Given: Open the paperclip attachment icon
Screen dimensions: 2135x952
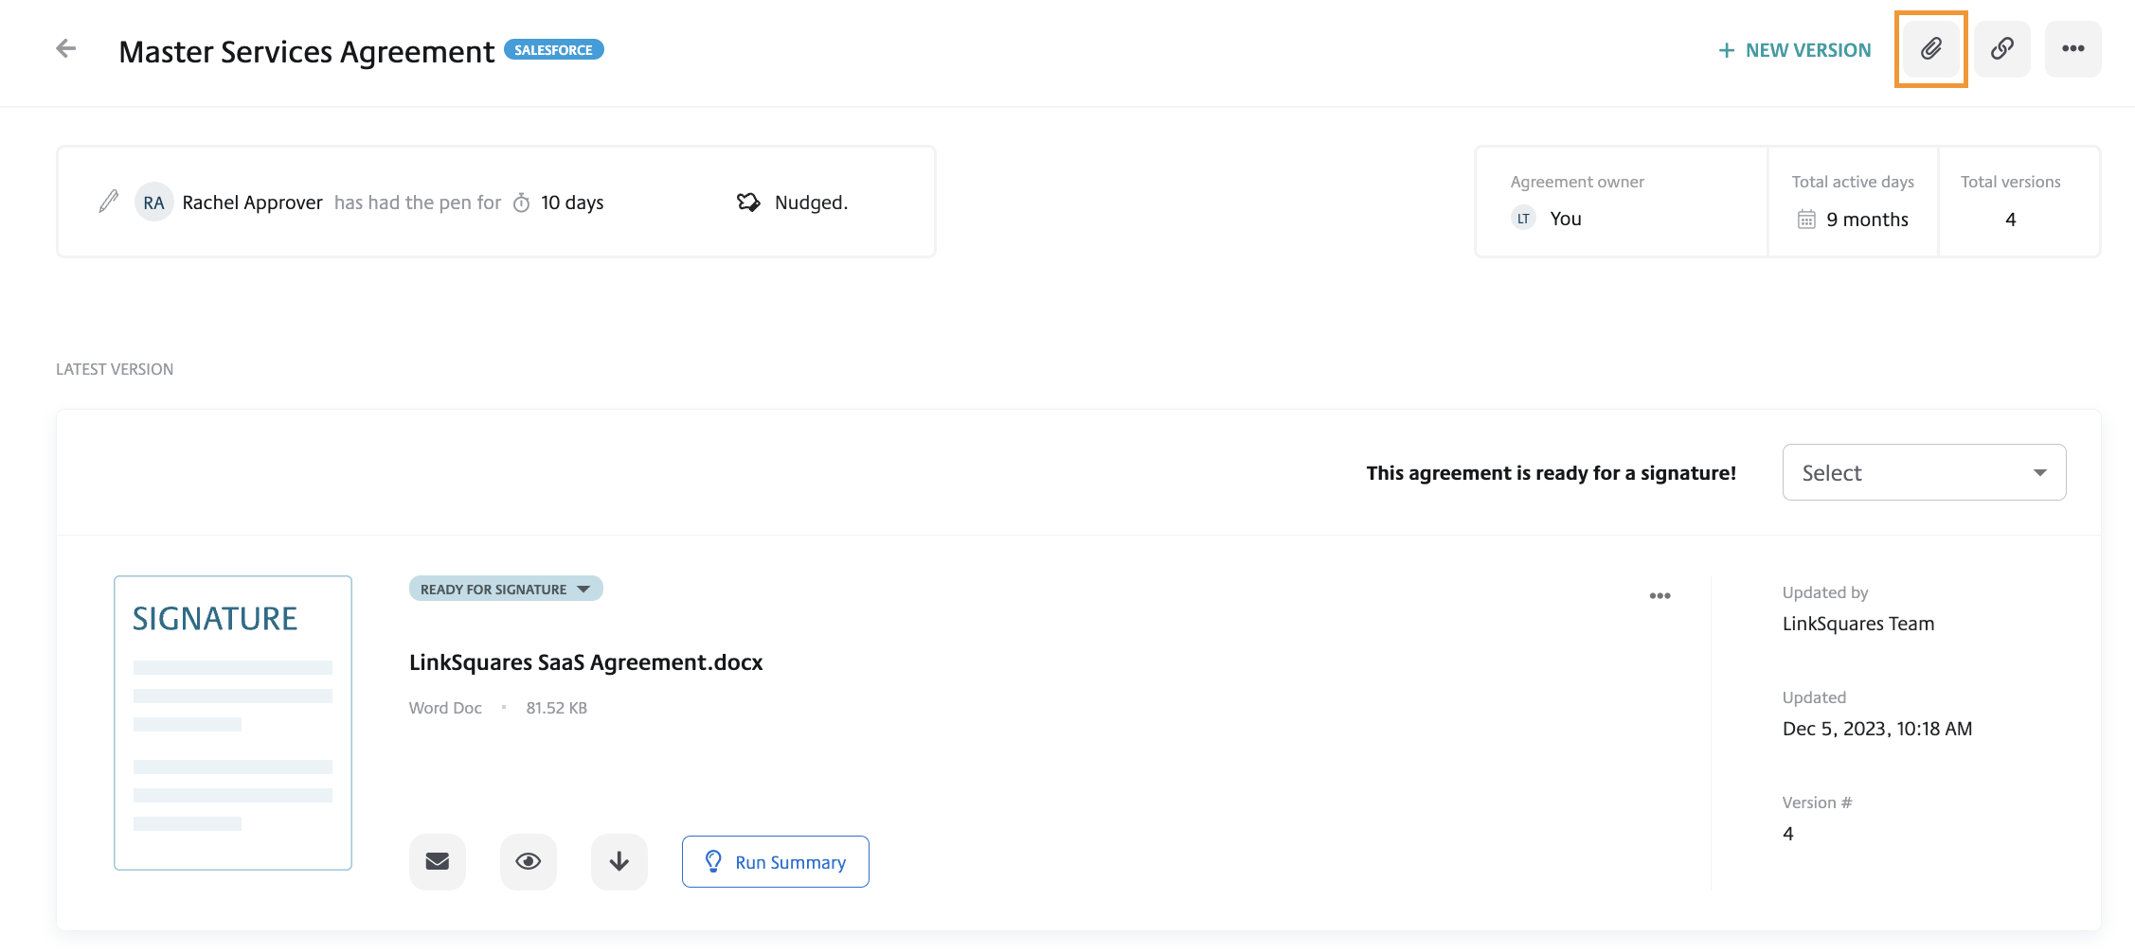Looking at the screenshot, I should pyautogui.click(x=1929, y=48).
